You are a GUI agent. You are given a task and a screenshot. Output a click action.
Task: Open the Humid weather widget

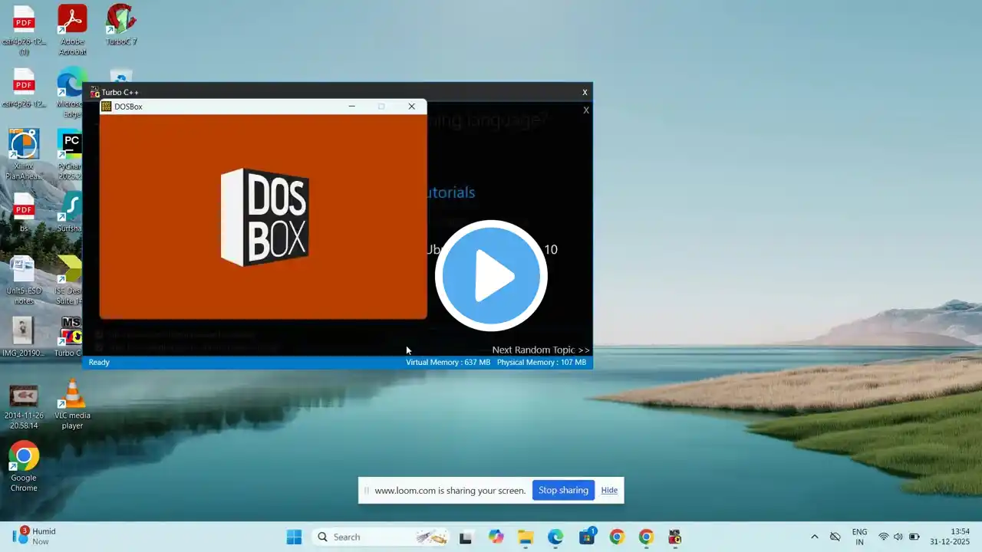[35, 536]
